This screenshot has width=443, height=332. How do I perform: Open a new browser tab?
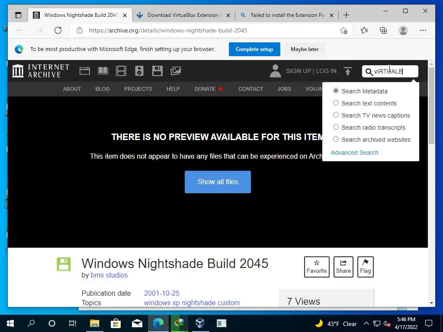tap(346, 15)
